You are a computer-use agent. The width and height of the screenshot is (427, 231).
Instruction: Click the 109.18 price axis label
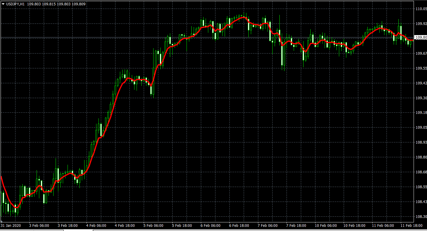pos(421,113)
